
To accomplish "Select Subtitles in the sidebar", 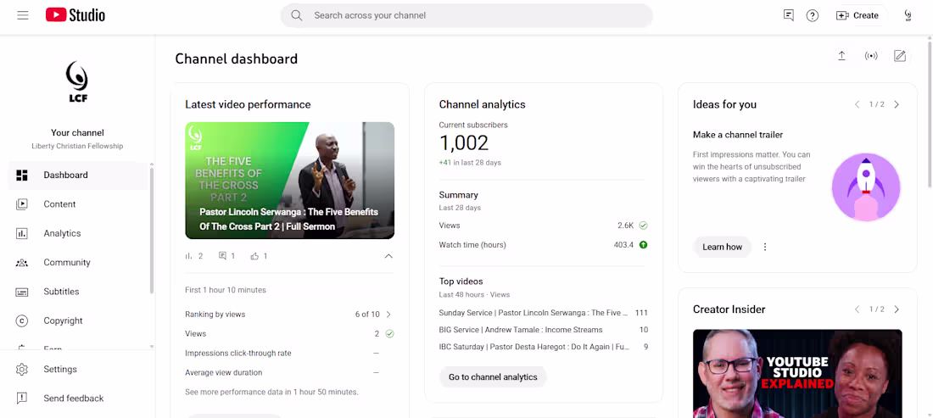I will tap(61, 292).
